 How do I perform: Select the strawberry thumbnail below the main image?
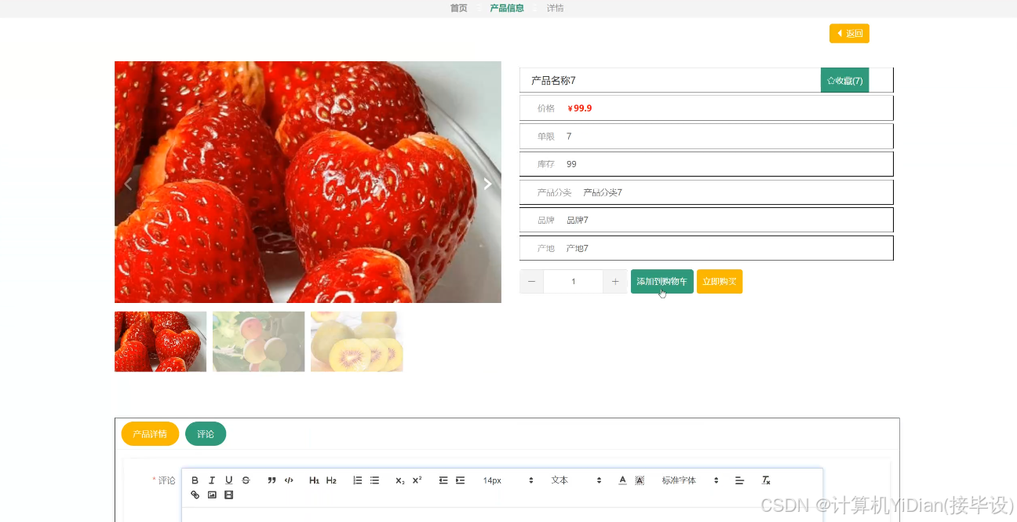(x=160, y=341)
